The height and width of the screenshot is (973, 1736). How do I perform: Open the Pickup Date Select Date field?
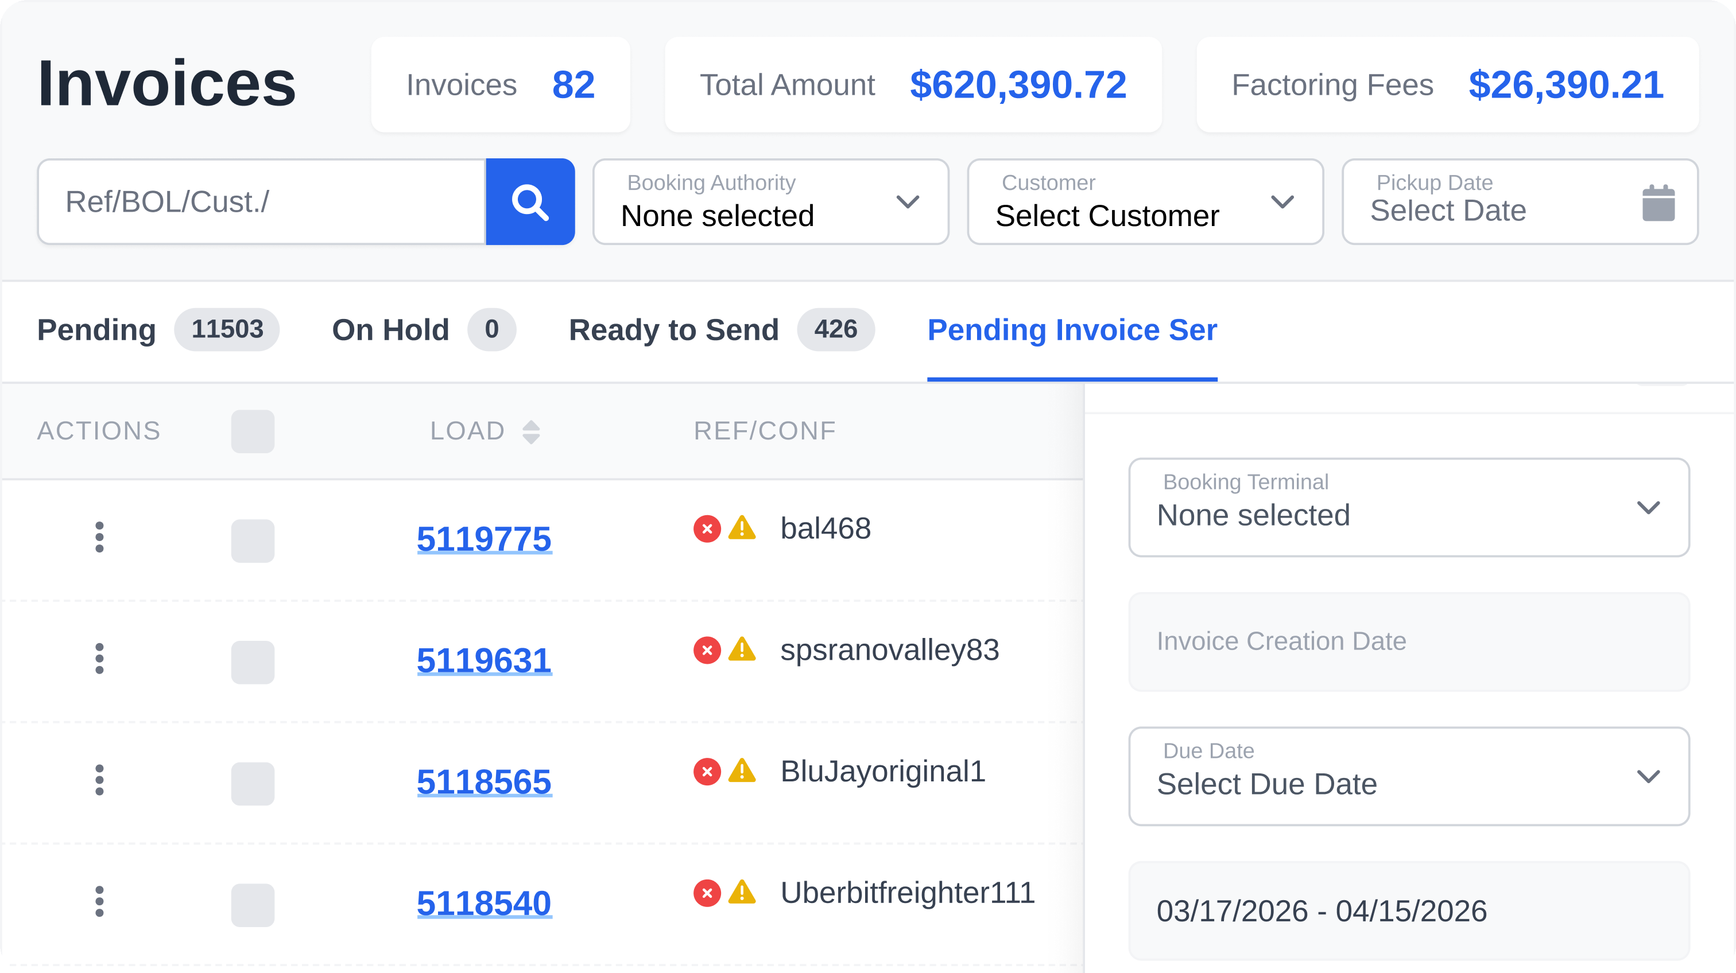pos(1520,202)
